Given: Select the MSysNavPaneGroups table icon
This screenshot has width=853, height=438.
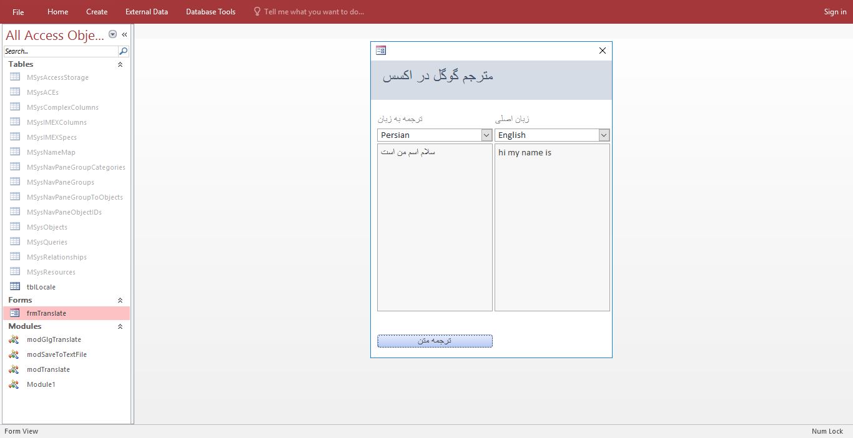Looking at the screenshot, I should (x=15, y=182).
